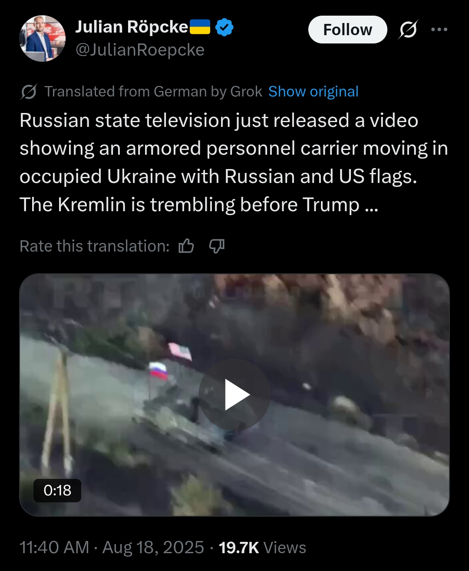Show original German post text
This screenshot has width=469, height=571.
pyautogui.click(x=313, y=92)
